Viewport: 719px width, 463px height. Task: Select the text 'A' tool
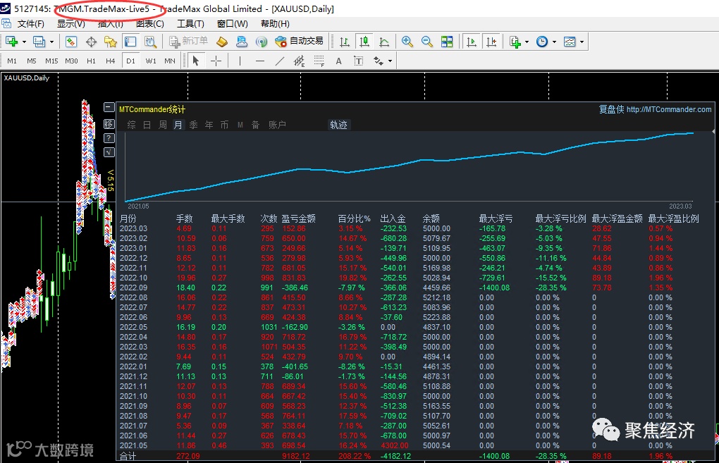click(339, 61)
